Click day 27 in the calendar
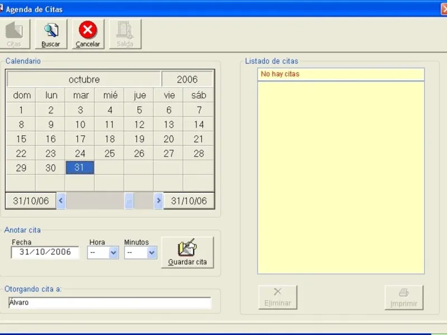Viewport: 447px width, 335px height. pyautogui.click(x=169, y=153)
